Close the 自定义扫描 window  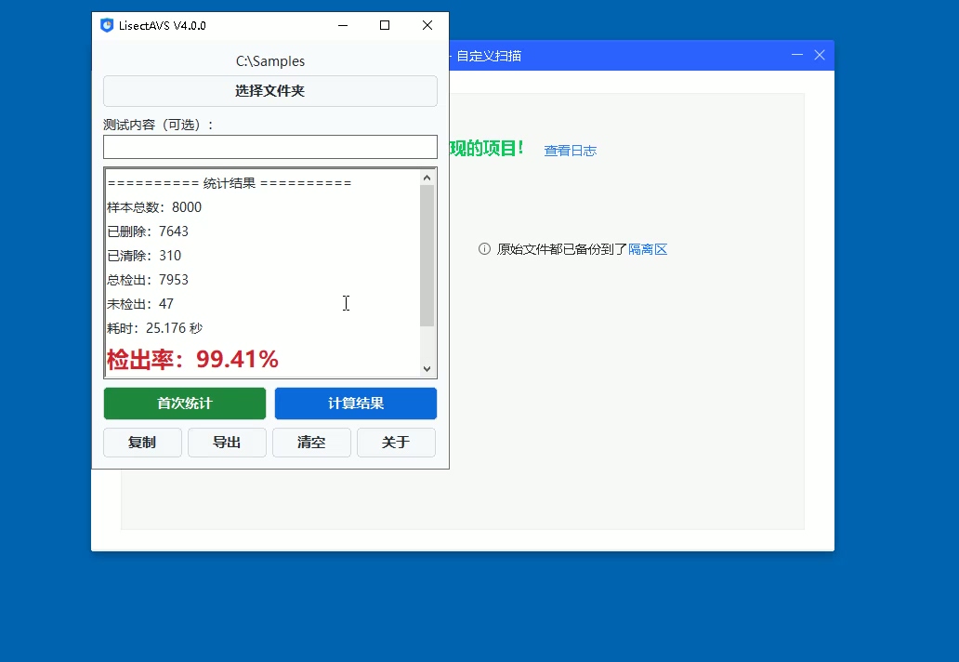point(820,55)
